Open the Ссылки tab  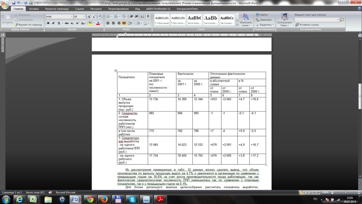tap(80, 9)
